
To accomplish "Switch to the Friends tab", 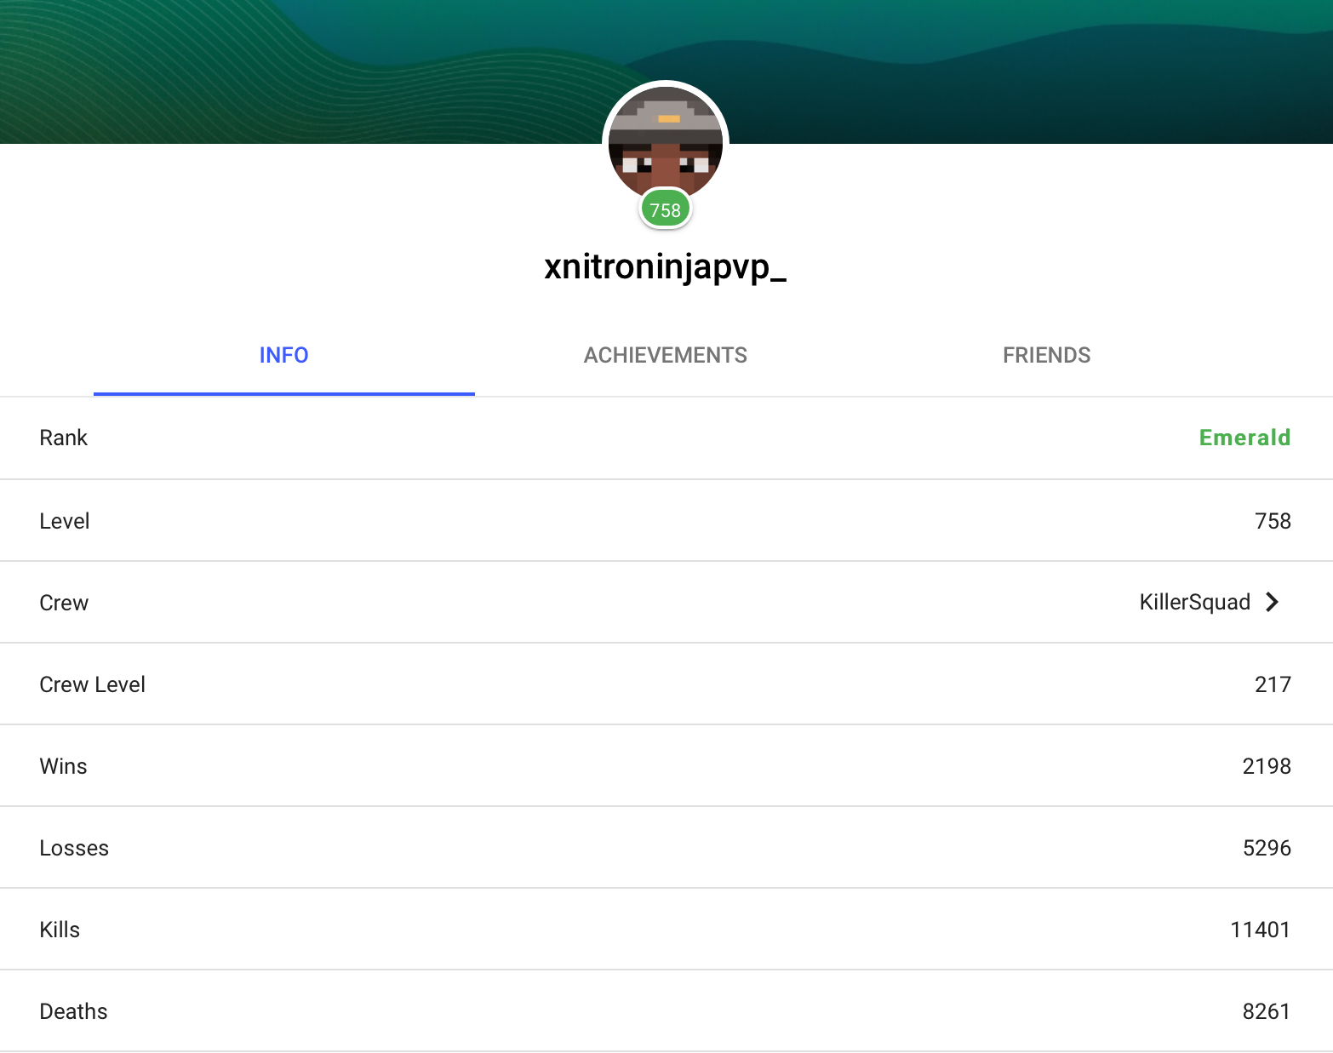I will [1046, 355].
